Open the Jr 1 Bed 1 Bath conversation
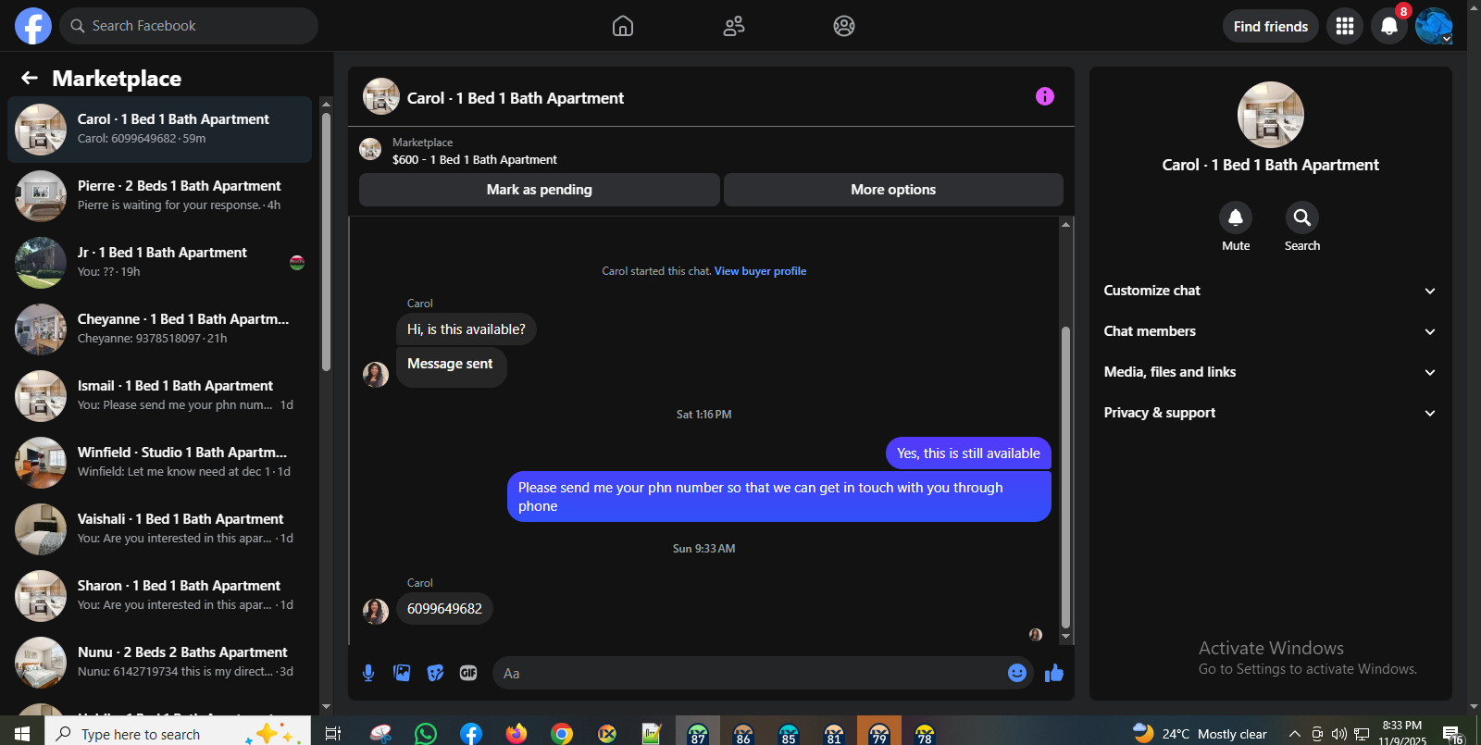Viewport: 1481px width, 745px height. click(160, 263)
